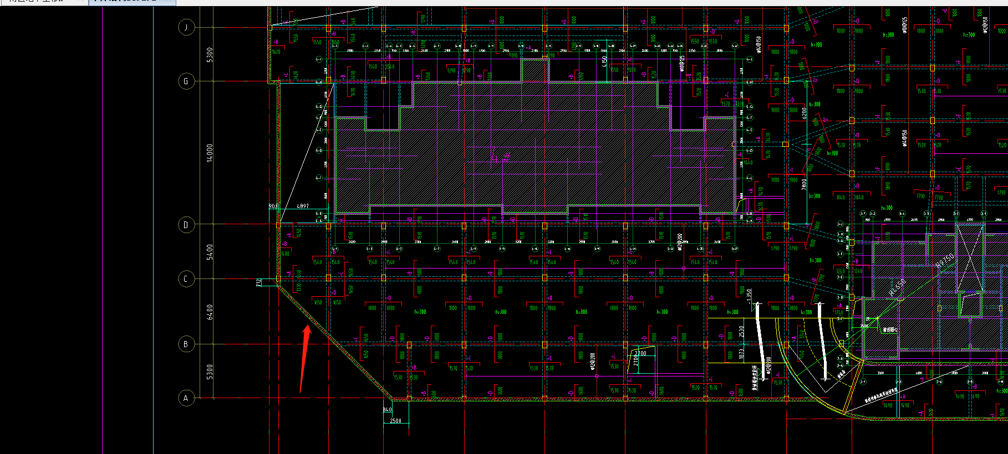Click the horizontal 2700 dimension text
Screen dimensions: 1008x454
pos(640,353)
